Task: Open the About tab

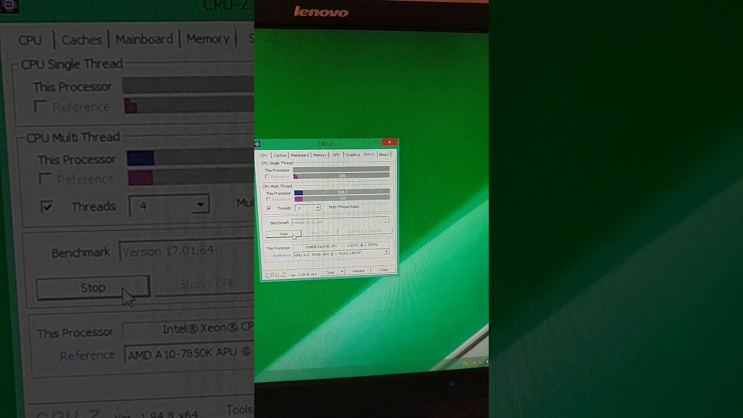Action: (384, 154)
